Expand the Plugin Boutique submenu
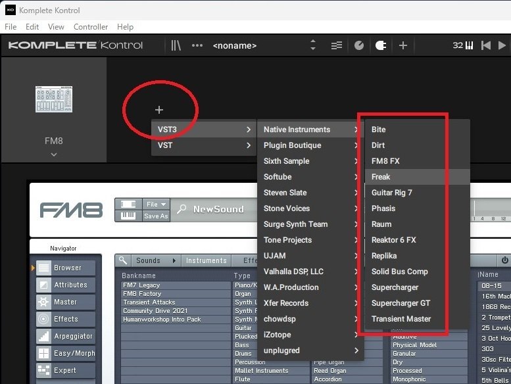Viewport: 511px width, 384px height. click(x=310, y=145)
